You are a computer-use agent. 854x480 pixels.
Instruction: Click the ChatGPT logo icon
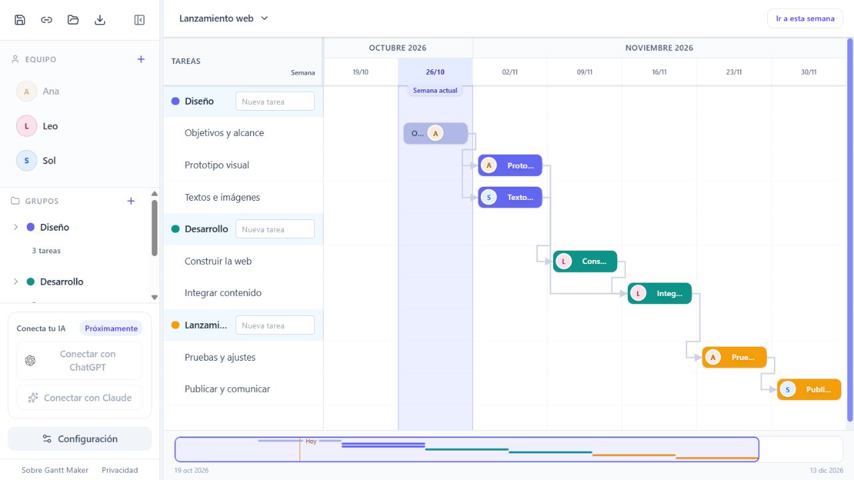pyautogui.click(x=30, y=361)
